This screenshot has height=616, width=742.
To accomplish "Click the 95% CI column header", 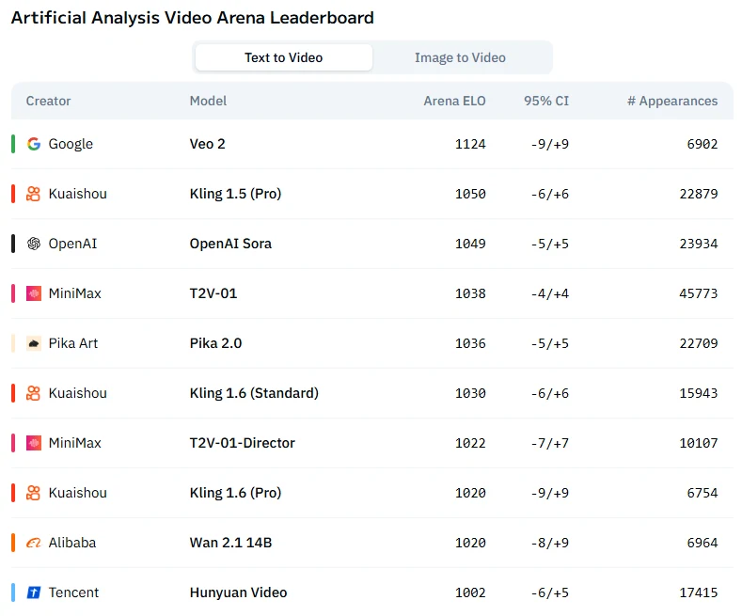I will [546, 101].
